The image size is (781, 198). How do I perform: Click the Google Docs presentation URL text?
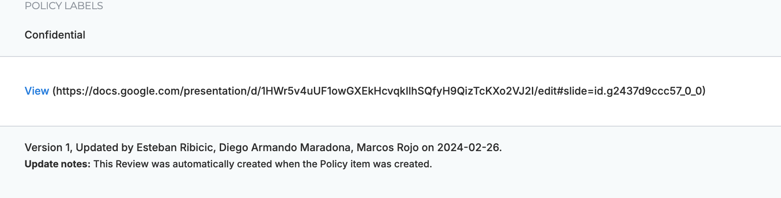(x=379, y=91)
